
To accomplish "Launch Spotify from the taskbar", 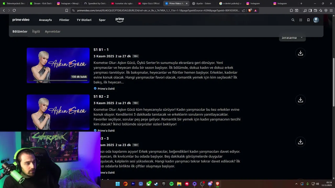I will 171,184.
